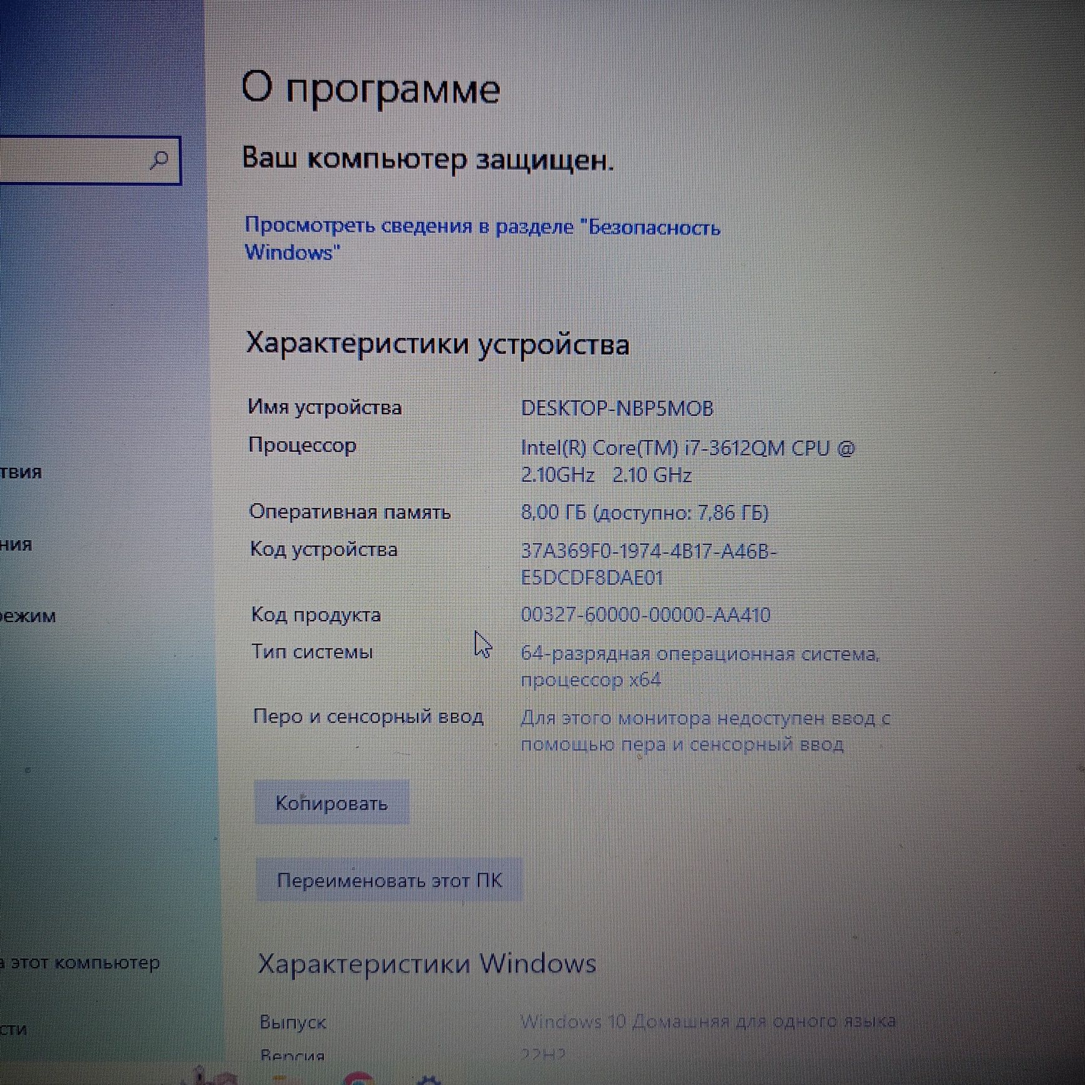The width and height of the screenshot is (1085, 1085).
Task: Click the "Выпуск" label
Action: pos(293,1022)
